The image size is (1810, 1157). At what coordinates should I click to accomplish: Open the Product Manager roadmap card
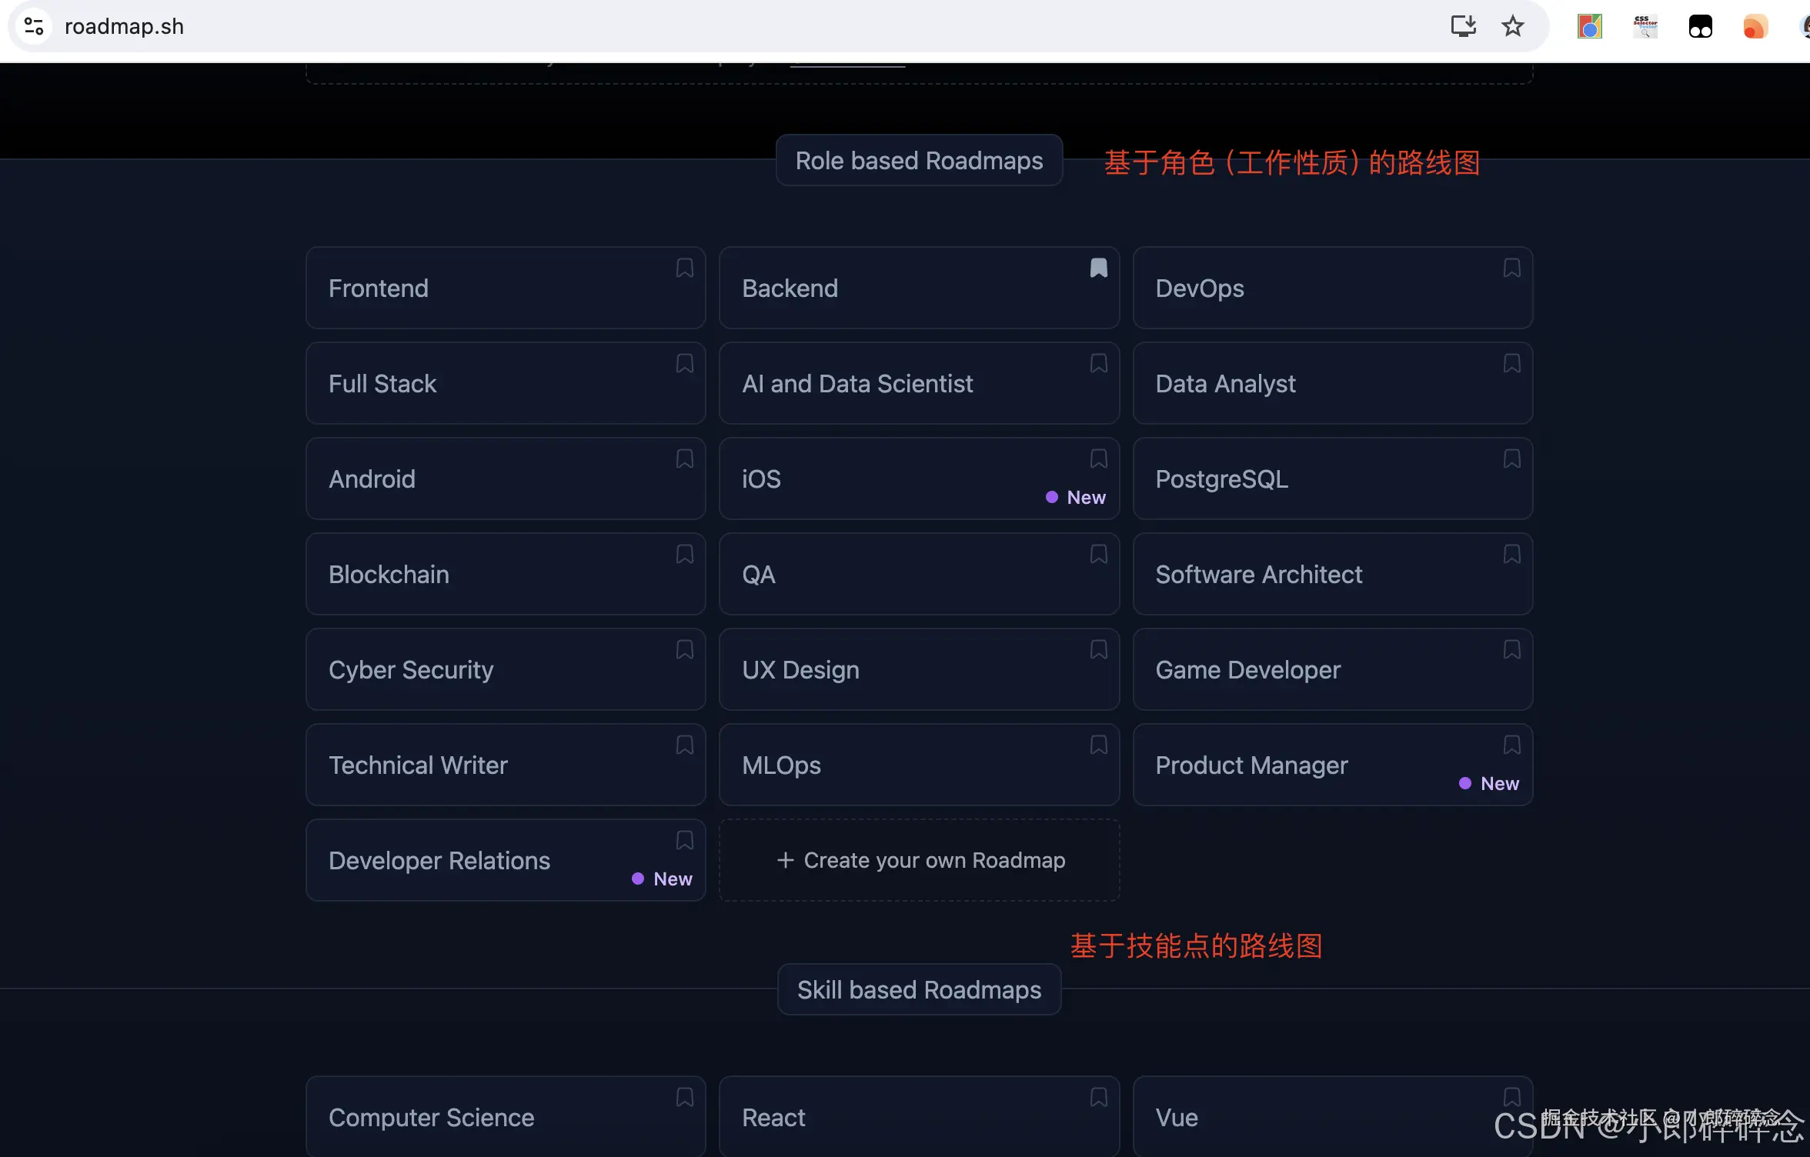[x=1251, y=765]
